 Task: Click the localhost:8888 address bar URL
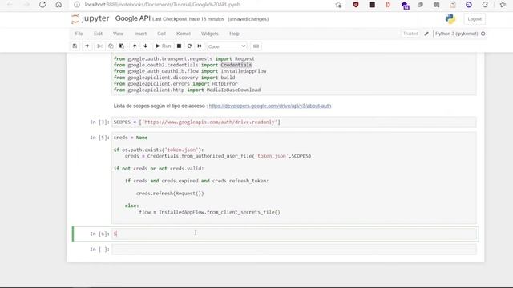click(x=162, y=5)
